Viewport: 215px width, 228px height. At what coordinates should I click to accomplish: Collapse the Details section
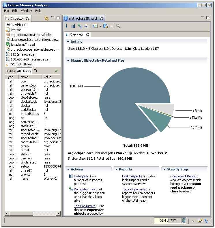pyautogui.click(x=68, y=42)
